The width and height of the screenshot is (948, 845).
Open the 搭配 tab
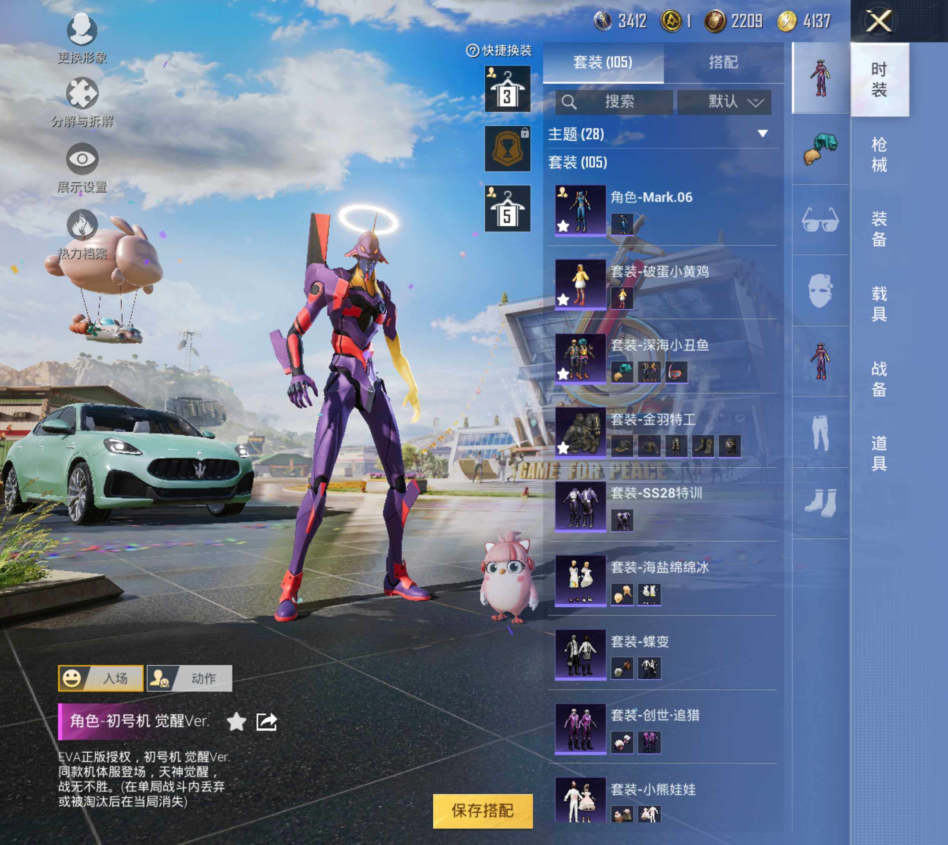(724, 63)
